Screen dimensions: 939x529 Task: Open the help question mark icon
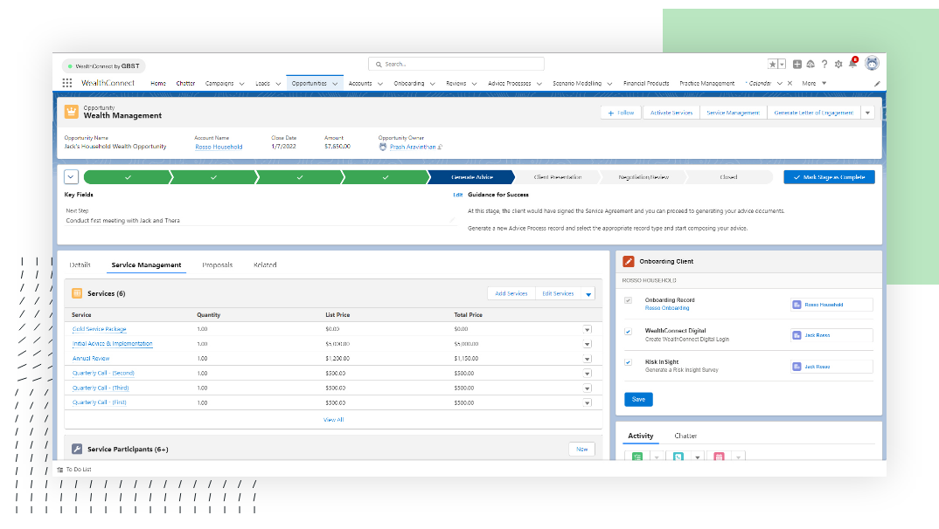(x=824, y=64)
